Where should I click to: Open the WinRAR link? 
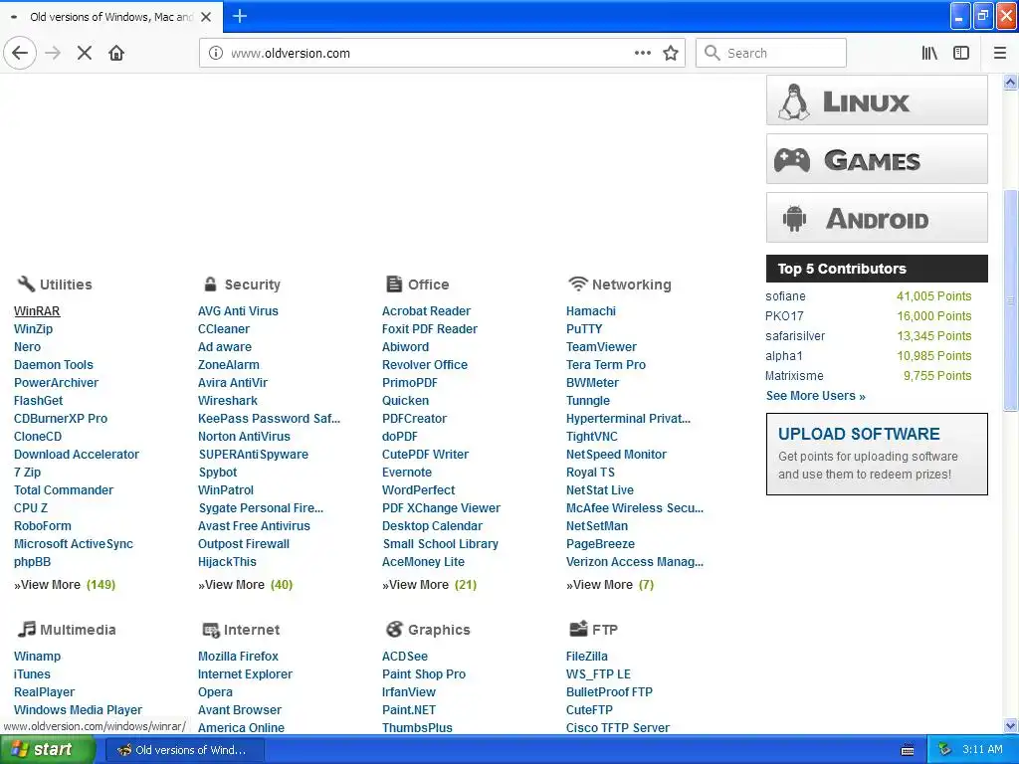(37, 311)
